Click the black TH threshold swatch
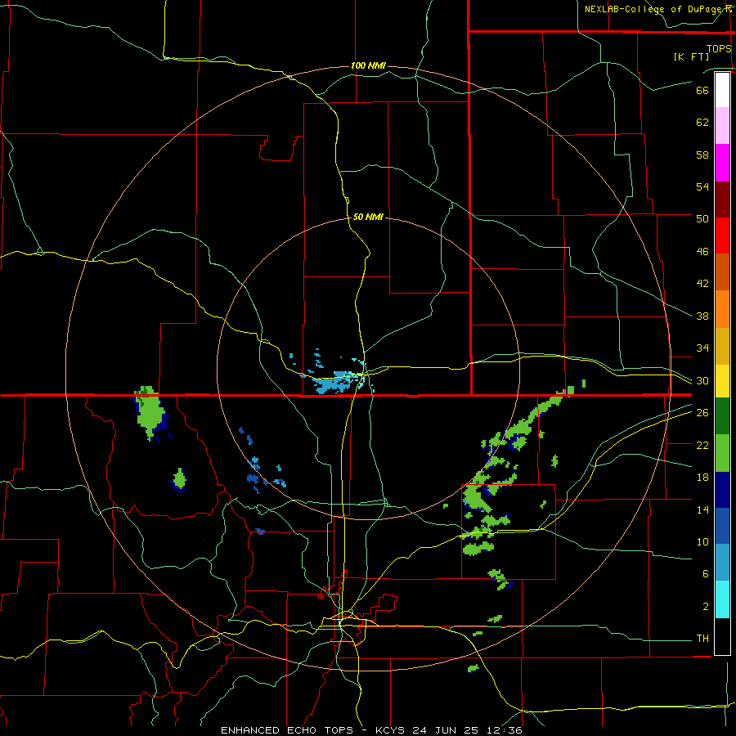 click(722, 636)
